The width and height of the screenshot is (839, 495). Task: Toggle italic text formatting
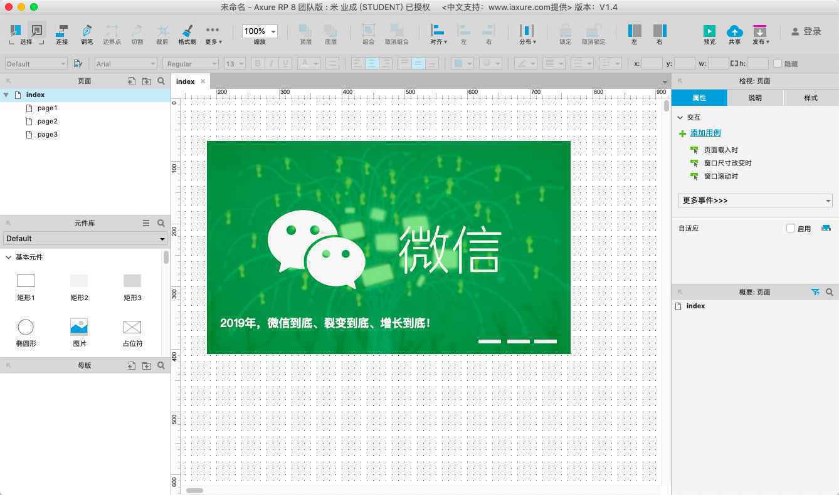[x=272, y=63]
